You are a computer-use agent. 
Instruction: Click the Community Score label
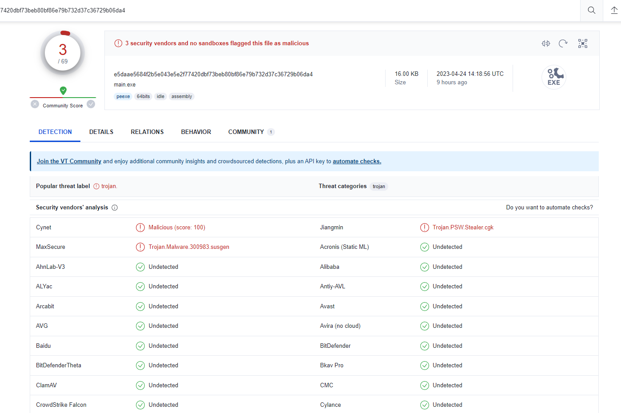pyautogui.click(x=63, y=106)
